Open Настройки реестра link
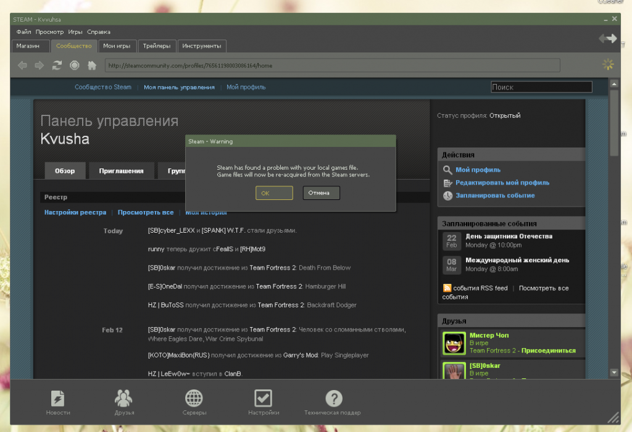Screen dimensions: 632x432 (75, 212)
